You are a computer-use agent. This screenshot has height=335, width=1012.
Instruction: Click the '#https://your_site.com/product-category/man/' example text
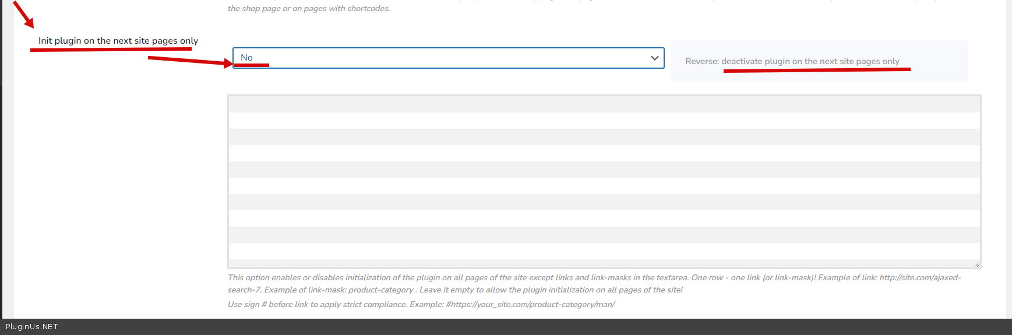[530, 304]
